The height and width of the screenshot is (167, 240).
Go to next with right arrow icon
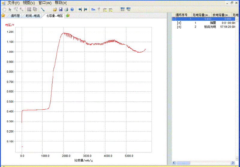coord(86,9)
